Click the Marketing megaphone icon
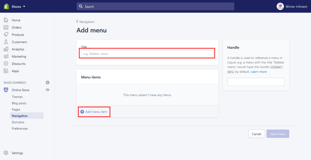This screenshot has height=160, width=311. (6, 57)
